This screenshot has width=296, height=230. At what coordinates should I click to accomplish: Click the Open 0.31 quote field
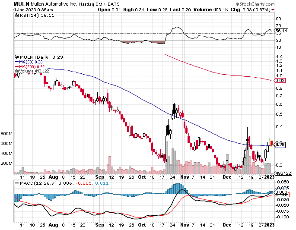pos(109,9)
